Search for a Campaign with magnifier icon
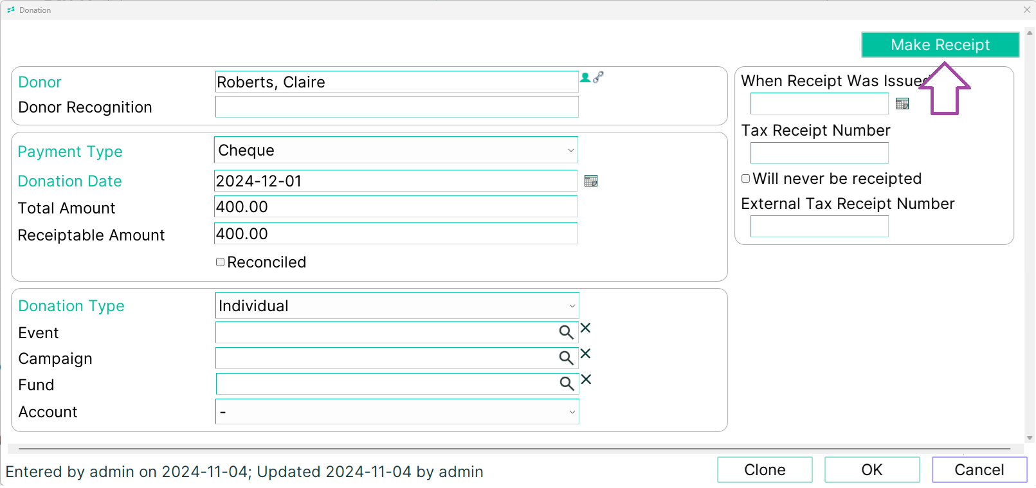Viewport: 1036px width, 488px height. click(566, 358)
